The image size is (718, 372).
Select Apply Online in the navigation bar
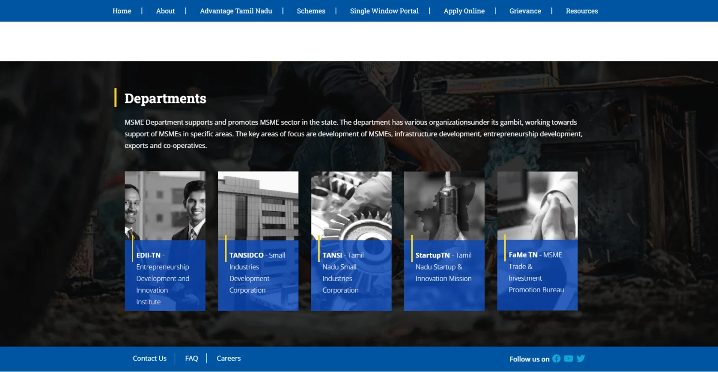point(464,11)
